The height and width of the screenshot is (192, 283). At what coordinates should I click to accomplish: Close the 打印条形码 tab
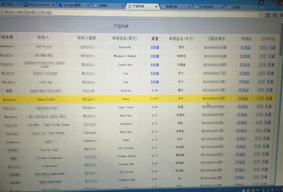(222, 7)
